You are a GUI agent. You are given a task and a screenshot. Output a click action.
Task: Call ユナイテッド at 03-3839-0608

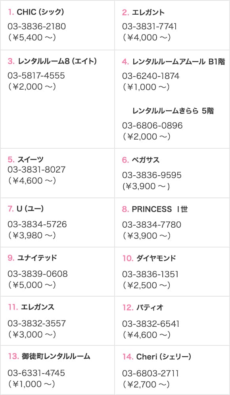38,274
